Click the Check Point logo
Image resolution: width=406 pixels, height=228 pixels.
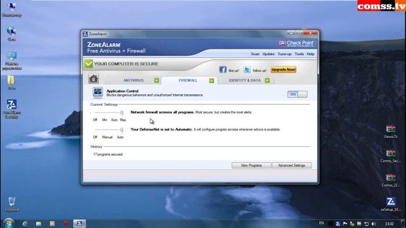click(296, 44)
